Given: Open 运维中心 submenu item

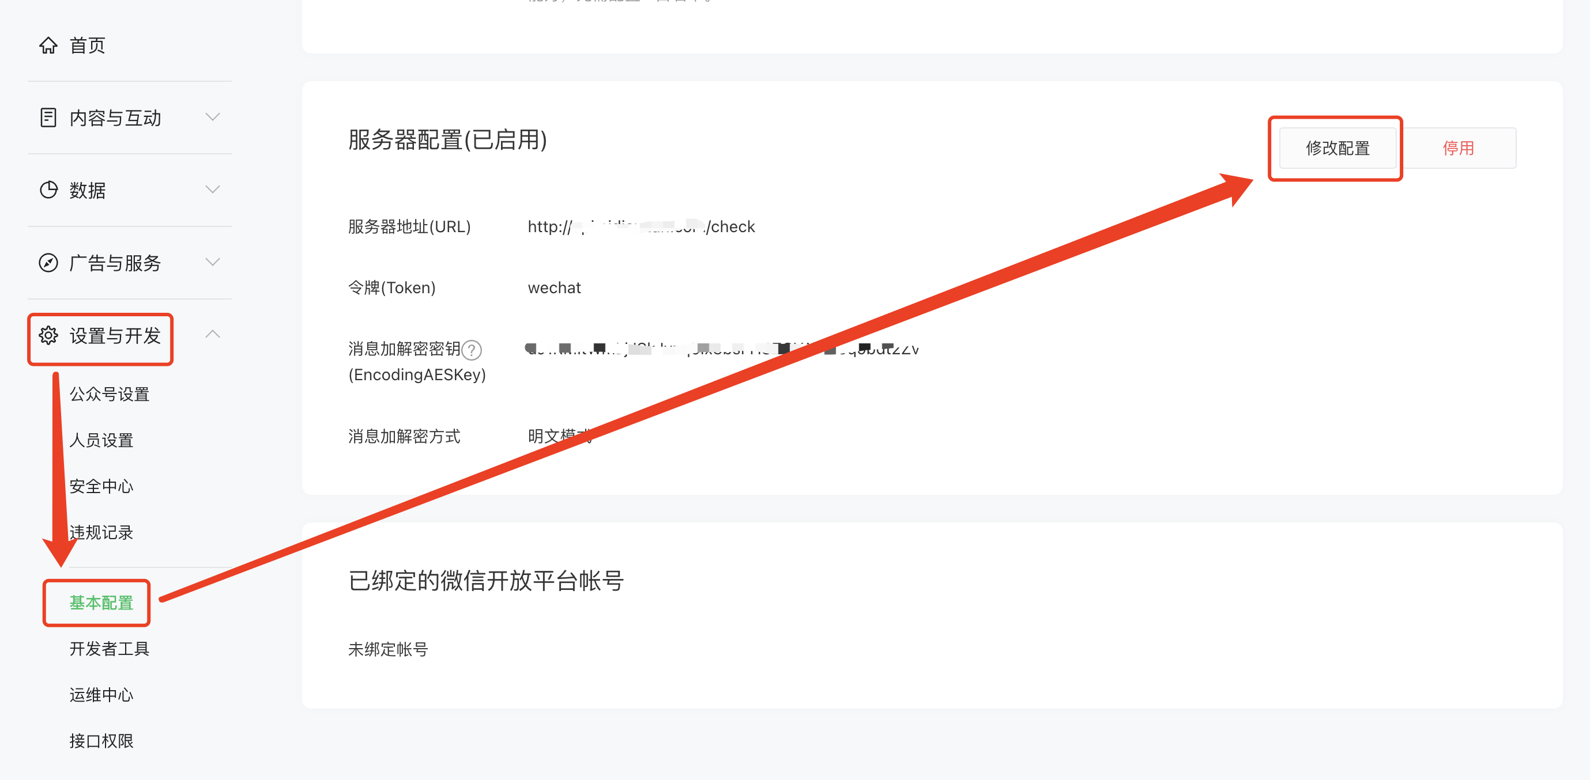Looking at the screenshot, I should [101, 695].
